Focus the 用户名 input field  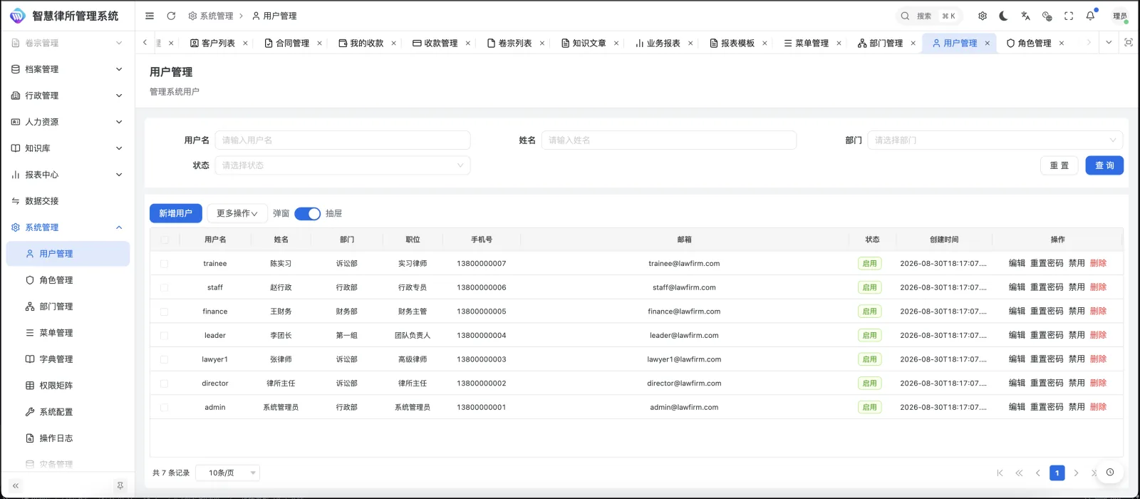click(x=343, y=140)
